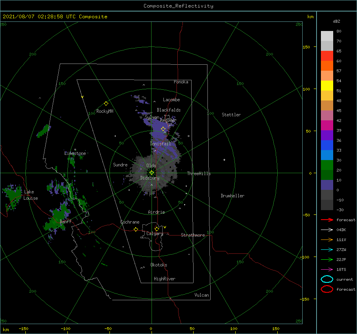Click the Vulcan label
357x334 pixels.
point(202,295)
